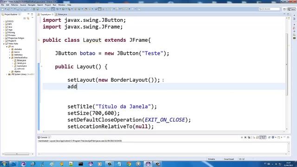Collapse the Layout constructor fold marker
Viewport: 297px width, 167px height.
coord(41,66)
